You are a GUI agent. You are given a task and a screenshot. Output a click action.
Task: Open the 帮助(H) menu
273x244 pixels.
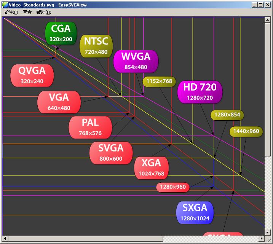coord(43,12)
